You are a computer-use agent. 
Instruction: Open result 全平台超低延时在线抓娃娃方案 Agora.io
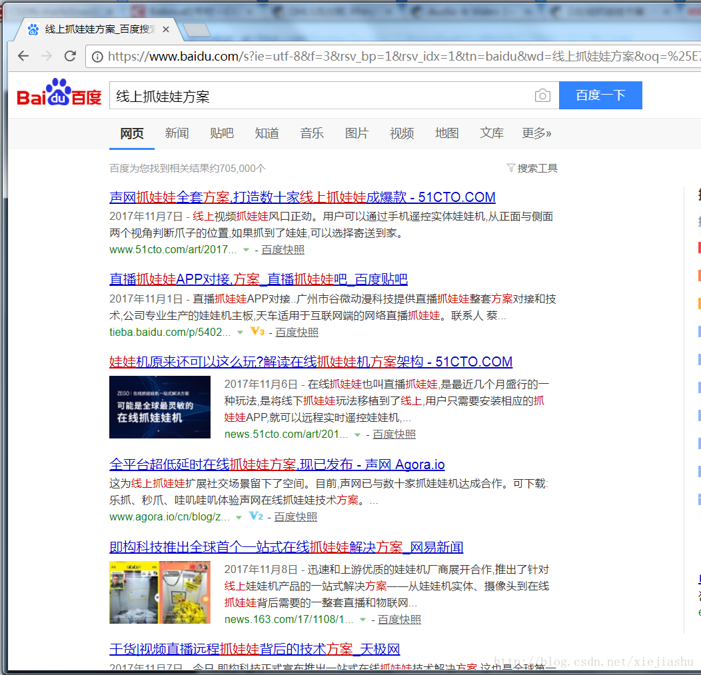(277, 464)
